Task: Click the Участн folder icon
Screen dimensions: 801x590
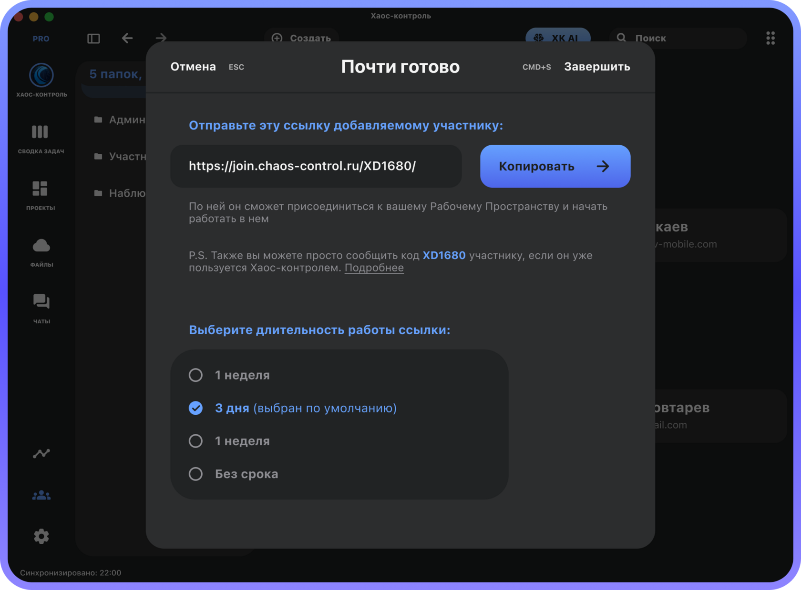Action: pyautogui.click(x=98, y=156)
